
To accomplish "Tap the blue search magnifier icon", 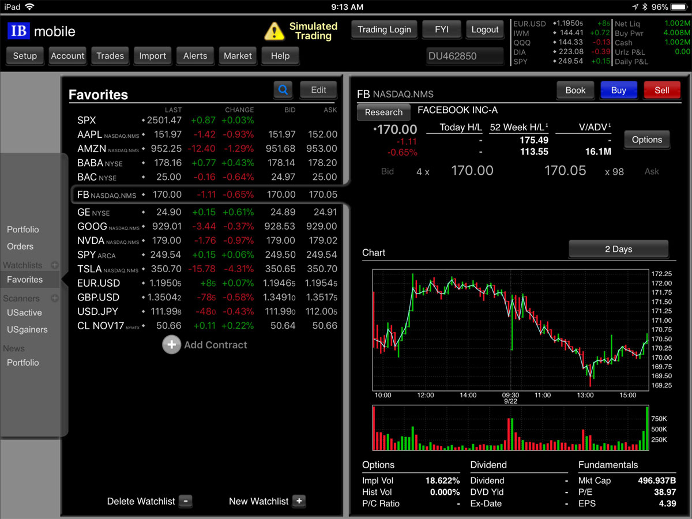I will (x=283, y=90).
